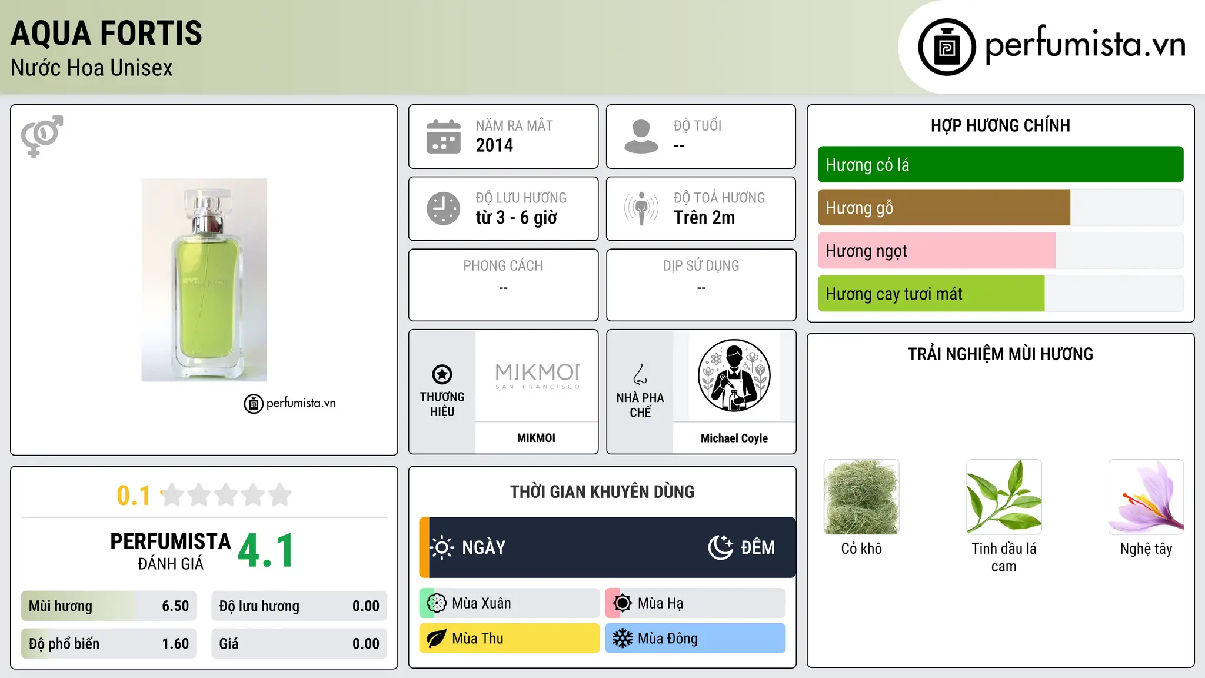Open the MIKMOI brand name link
Image resolution: width=1205 pixels, height=678 pixels.
coord(536,438)
